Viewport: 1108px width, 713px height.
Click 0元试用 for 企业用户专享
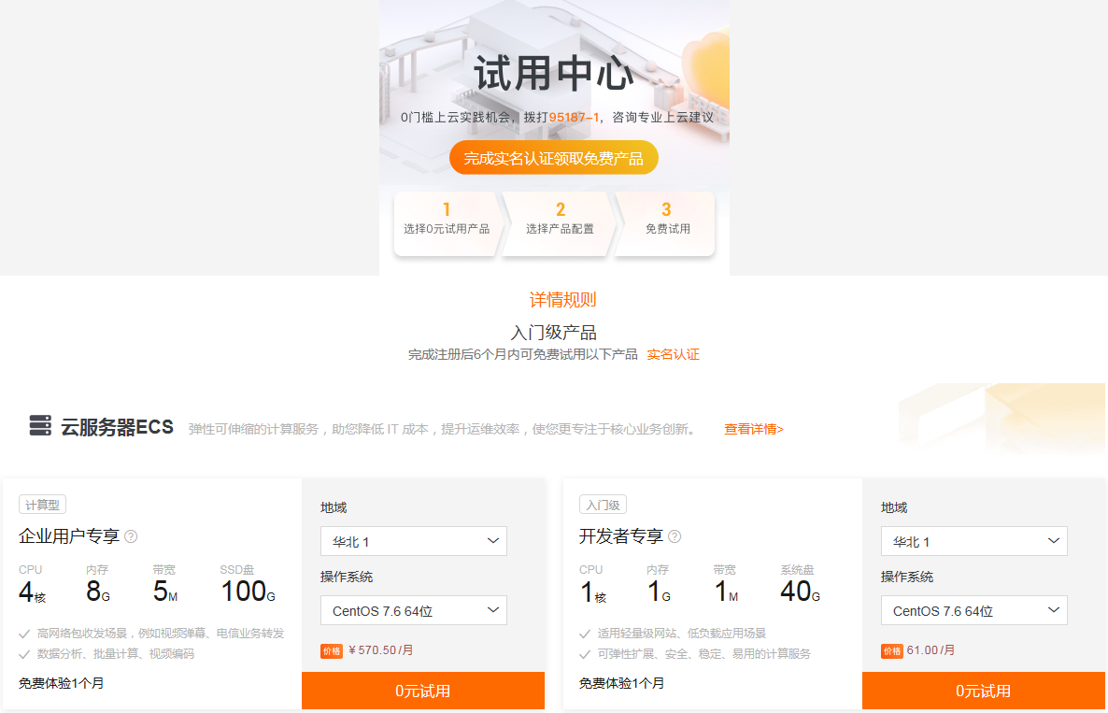423,691
